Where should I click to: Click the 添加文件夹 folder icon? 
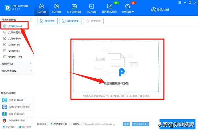(x=63, y=21)
